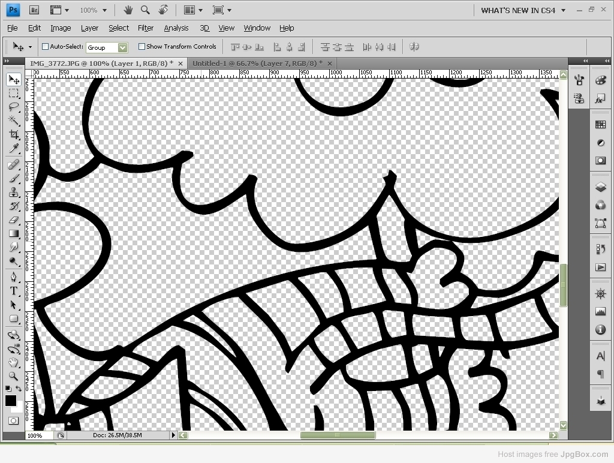Choose the Horizontal Type tool
Image resolution: width=614 pixels, height=463 pixels.
click(x=14, y=291)
